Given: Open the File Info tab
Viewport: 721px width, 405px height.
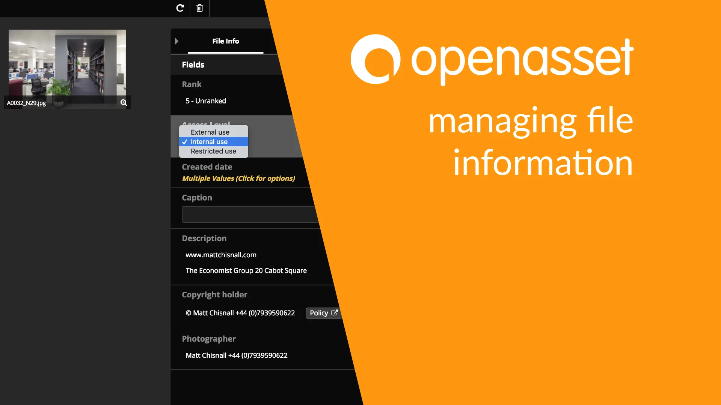Looking at the screenshot, I should [225, 41].
